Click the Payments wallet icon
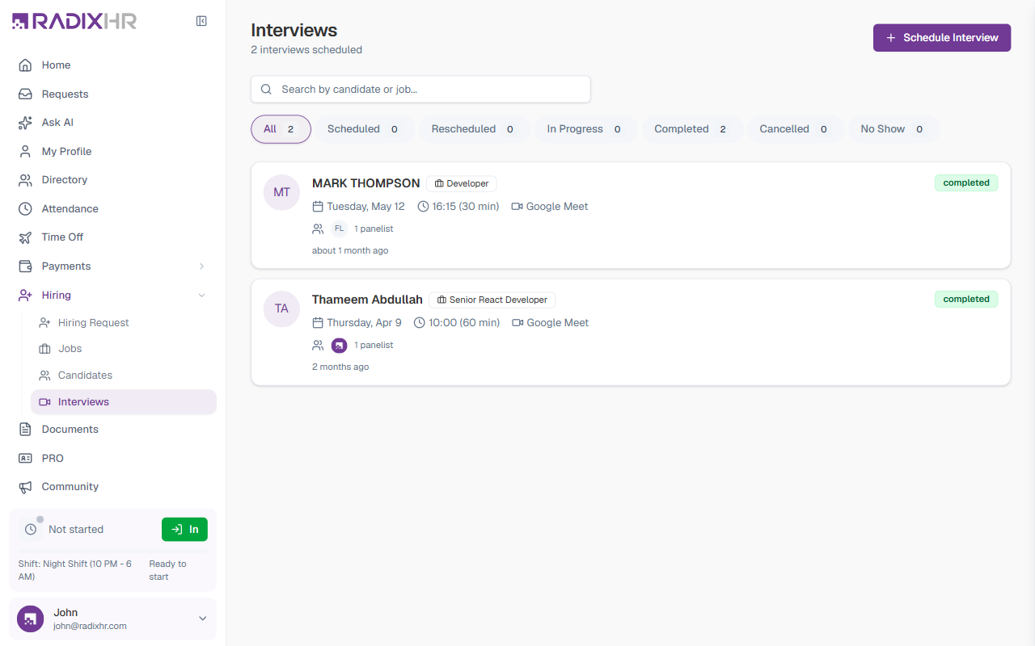 pyautogui.click(x=25, y=266)
